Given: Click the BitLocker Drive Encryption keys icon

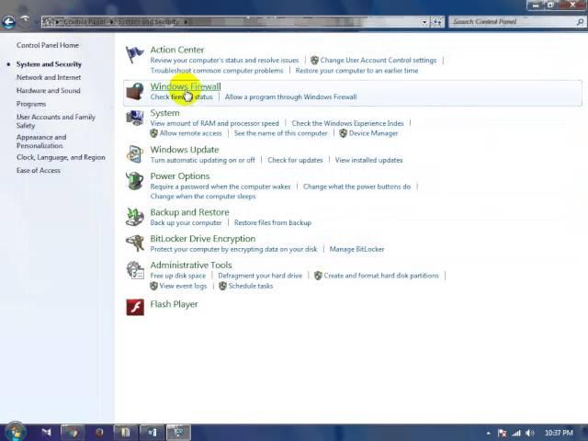Looking at the screenshot, I should click(x=135, y=243).
